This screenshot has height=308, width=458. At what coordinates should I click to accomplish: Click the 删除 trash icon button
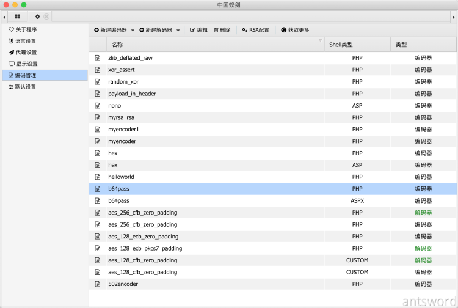click(x=222, y=30)
